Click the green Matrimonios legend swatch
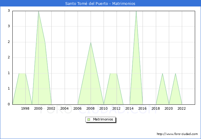 (89, 120)
